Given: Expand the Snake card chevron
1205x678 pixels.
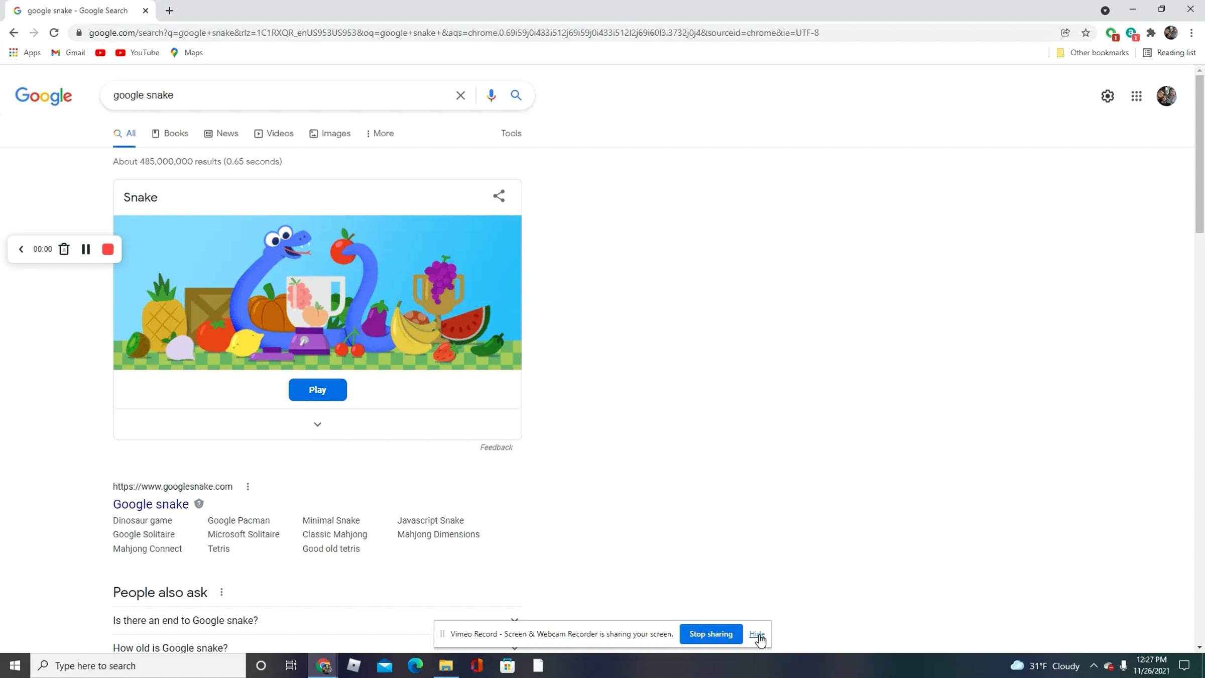Looking at the screenshot, I should pyautogui.click(x=317, y=424).
